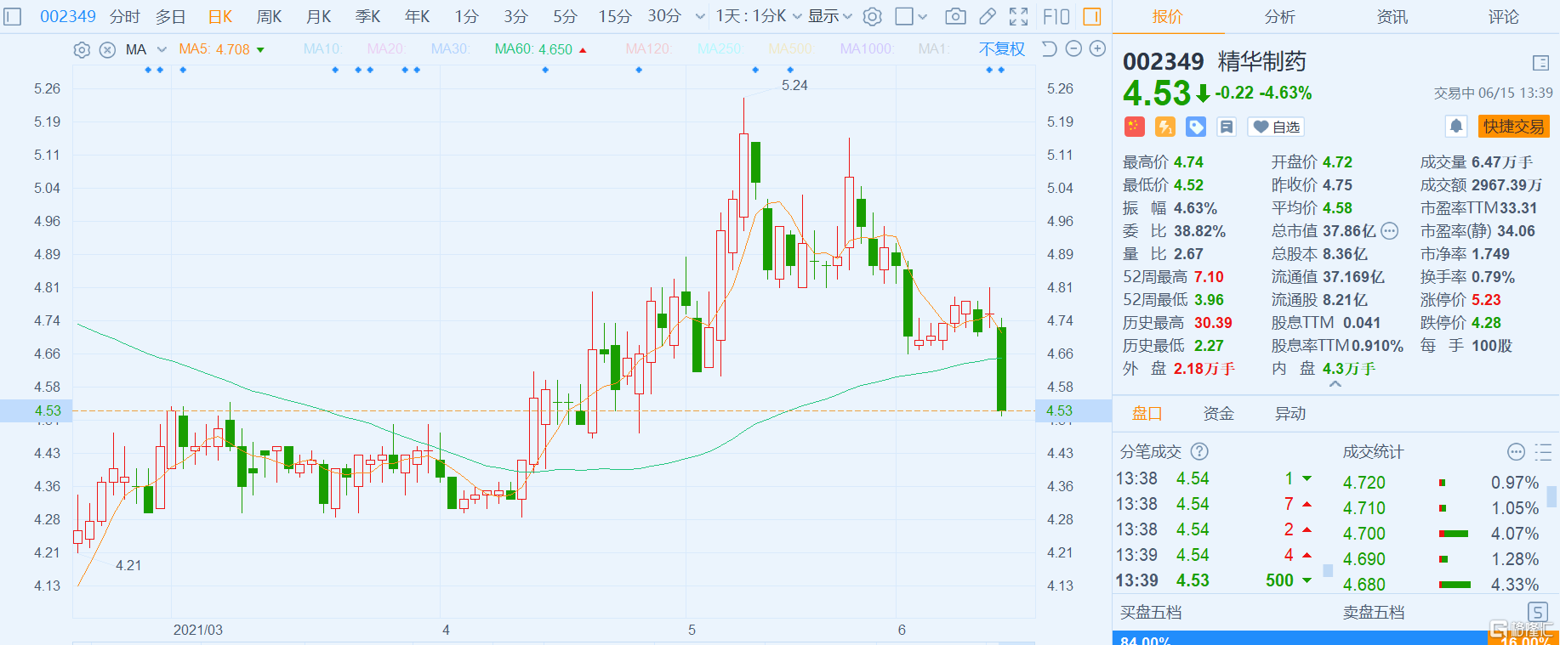The image size is (1560, 645).
Task: Select the 日K chart tab
Action: tap(220, 16)
